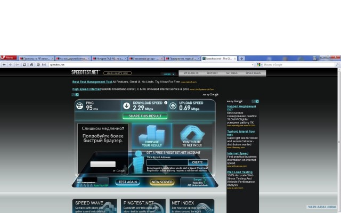This screenshot has width=341, height=213.
Task: Open the red Opera menu button
Action: pos(9,58)
